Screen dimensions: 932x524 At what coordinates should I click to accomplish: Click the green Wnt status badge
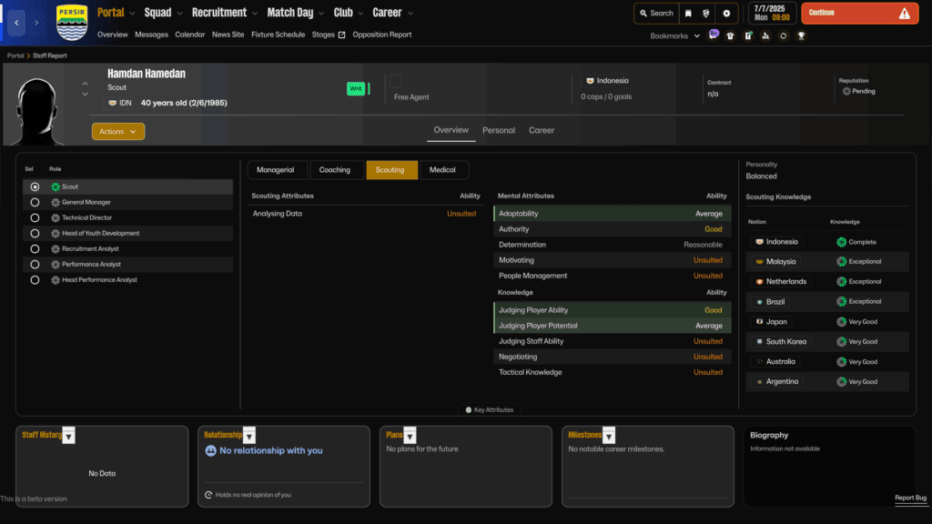point(355,88)
